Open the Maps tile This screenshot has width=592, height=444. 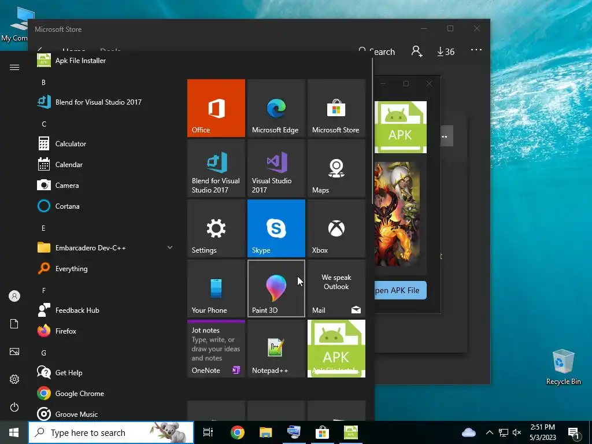336,168
